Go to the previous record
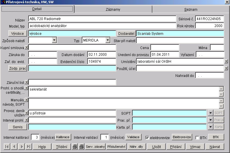This screenshot has width=230, height=153. [14, 147]
